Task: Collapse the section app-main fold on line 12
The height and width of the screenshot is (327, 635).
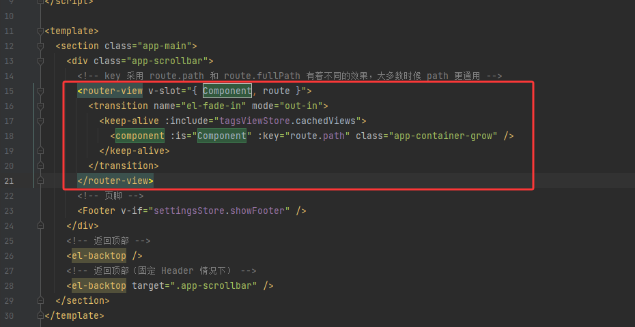Action: pyautogui.click(x=40, y=46)
